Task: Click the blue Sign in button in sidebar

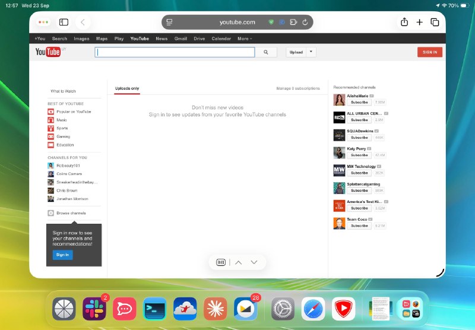Action: (x=63, y=255)
